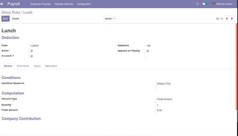Viewport: 238px width, 136px height.
Task: Expand the Action dropdown
Action: 110,19
